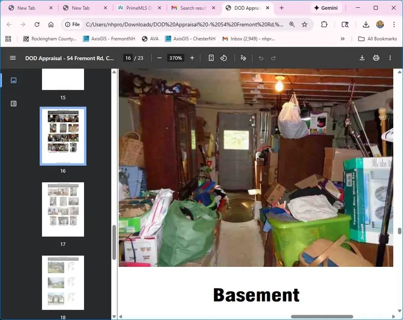Expand the hidden bookmarks overflow chevron
The image size is (403, 320).
click(342, 38)
